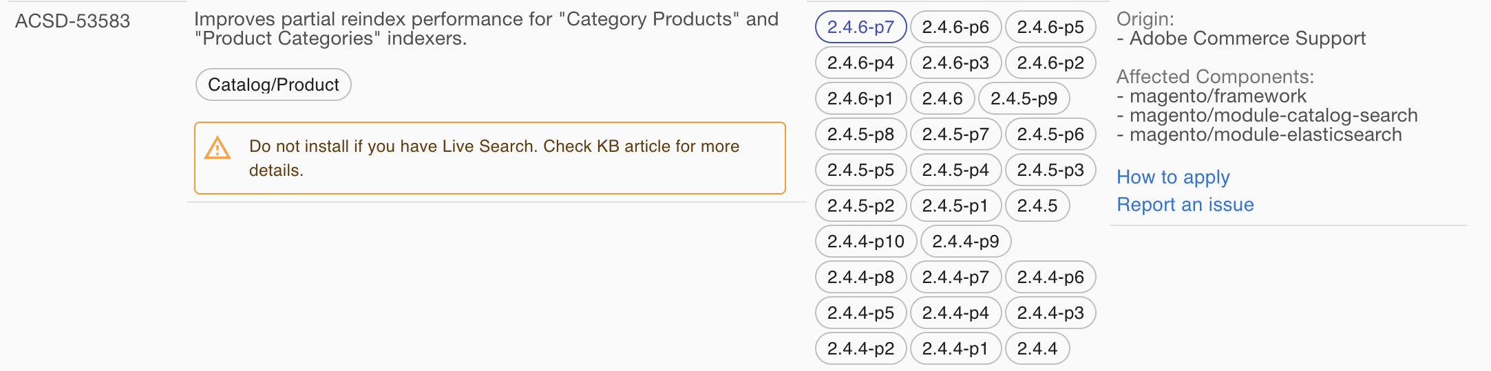The height and width of the screenshot is (371, 1491).
Task: Choose version tag 2.4.4-p3
Action: point(1050,313)
